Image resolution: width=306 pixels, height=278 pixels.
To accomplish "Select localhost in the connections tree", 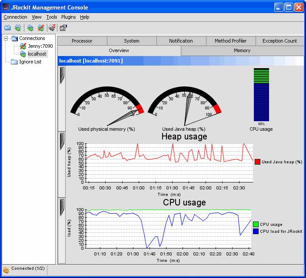I will [x=37, y=54].
